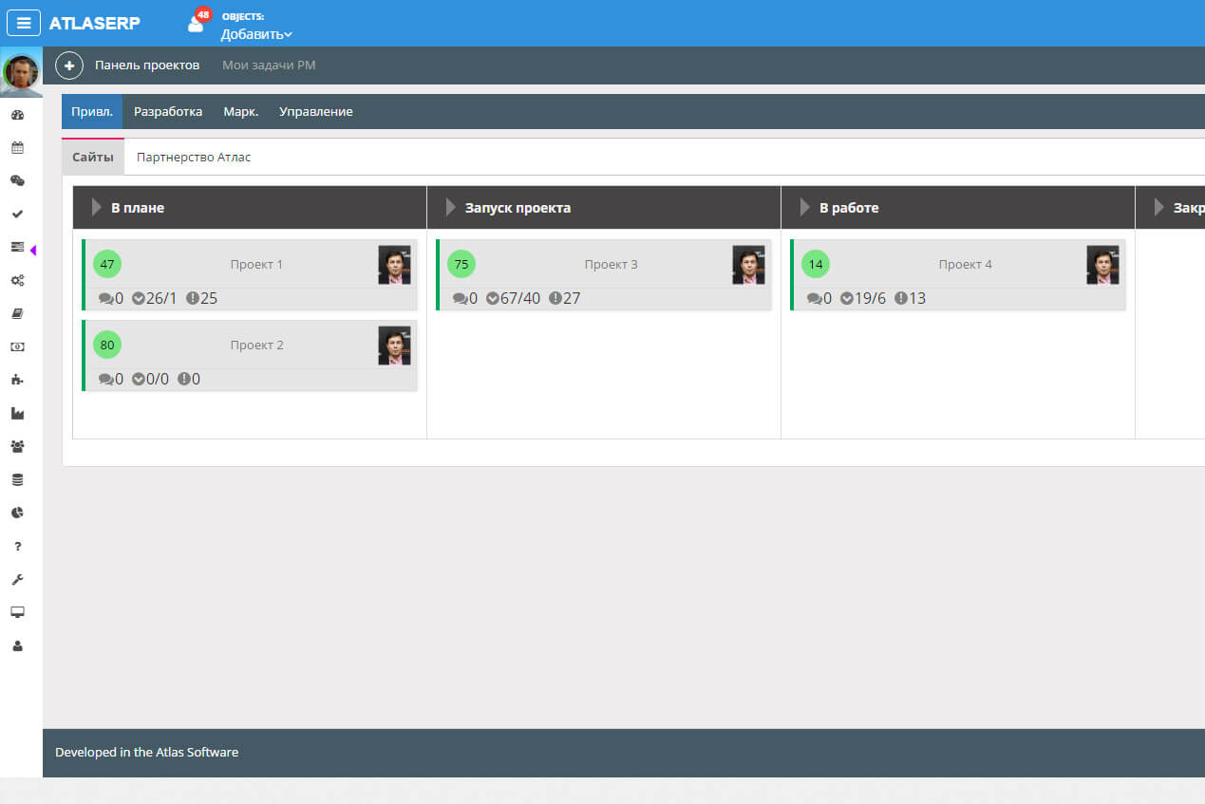Viewport: 1205px width, 804px height.
Task: Click the purple arrow marker in sidebar
Action: 33,250
